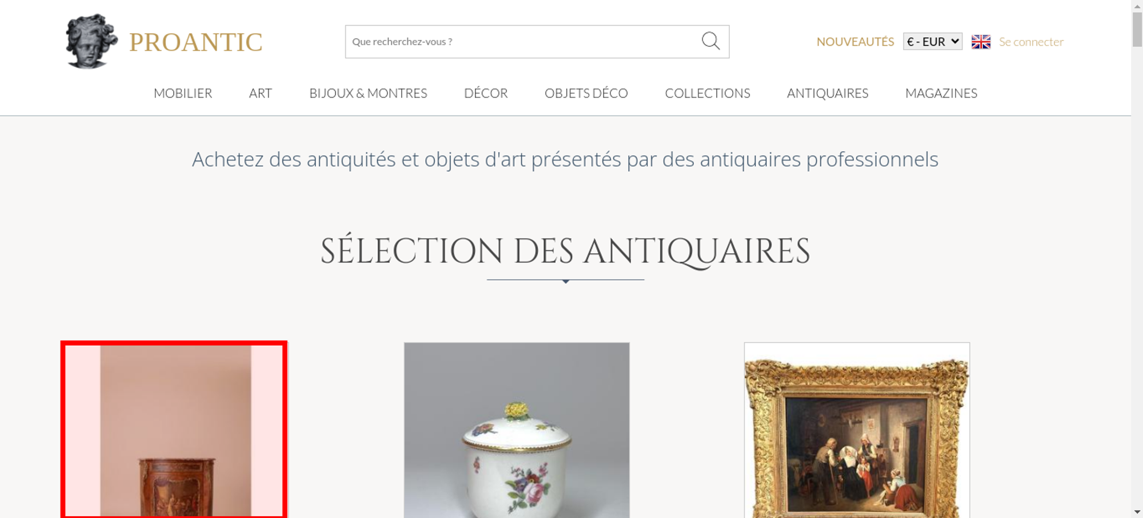Select the Décor menu item
1143x518 pixels.
[486, 93]
